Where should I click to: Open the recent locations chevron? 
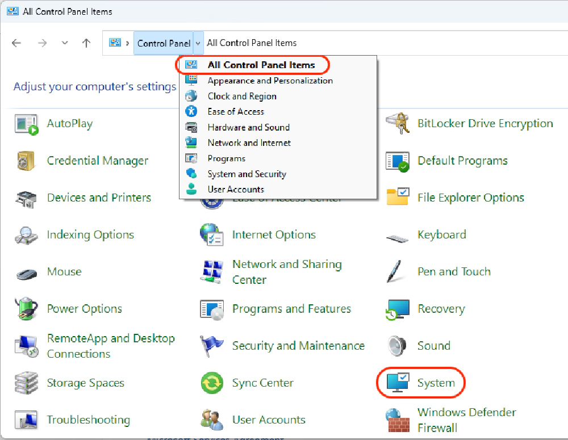(65, 43)
